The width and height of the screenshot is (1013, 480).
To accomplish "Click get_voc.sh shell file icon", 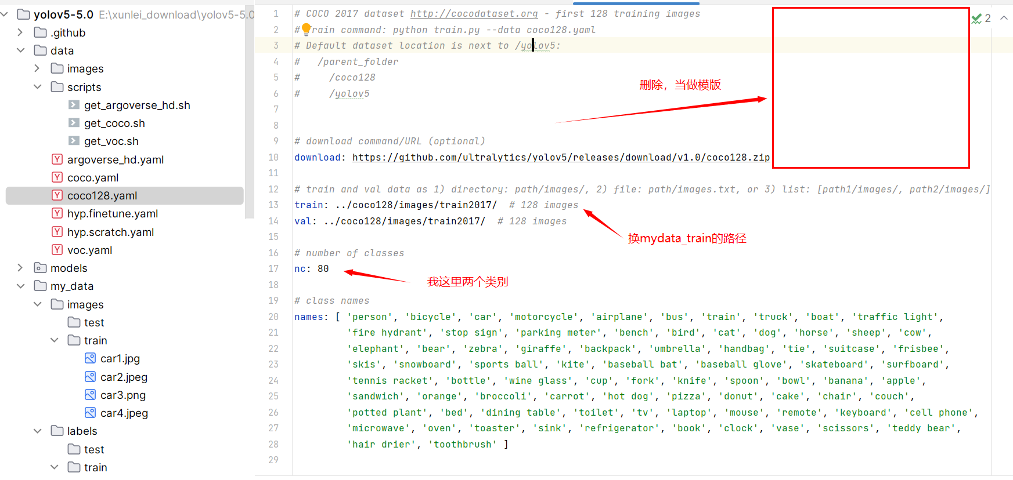I will [74, 141].
